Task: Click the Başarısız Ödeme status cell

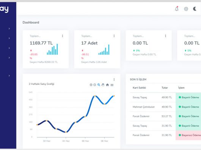Action: coord(188,135)
